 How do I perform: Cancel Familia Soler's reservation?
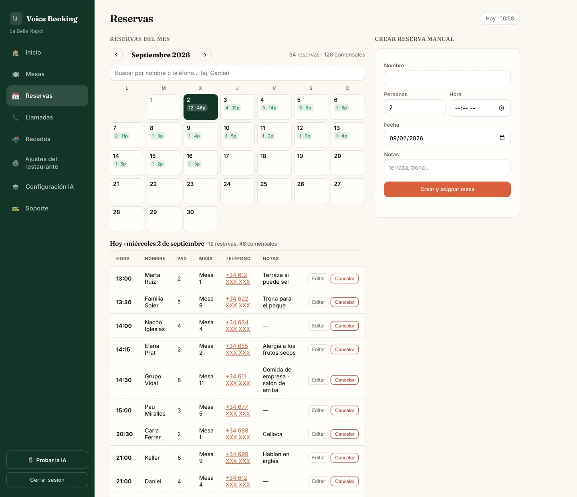345,302
